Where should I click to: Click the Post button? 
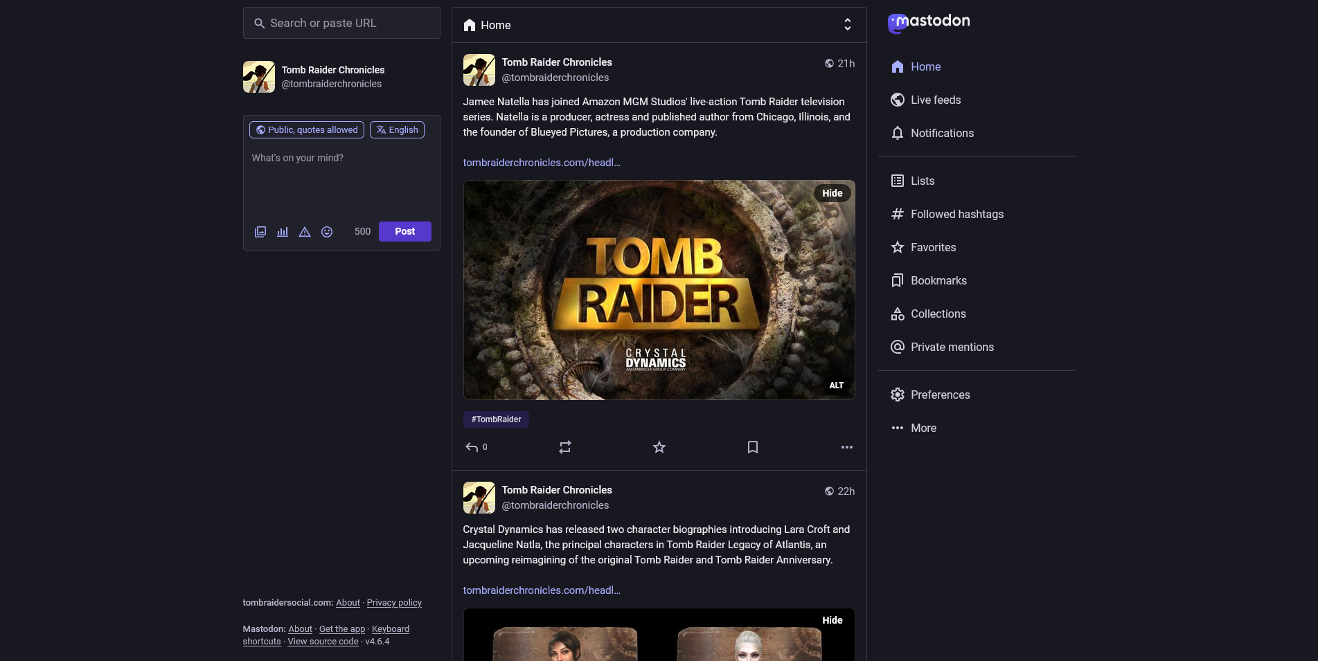(405, 231)
